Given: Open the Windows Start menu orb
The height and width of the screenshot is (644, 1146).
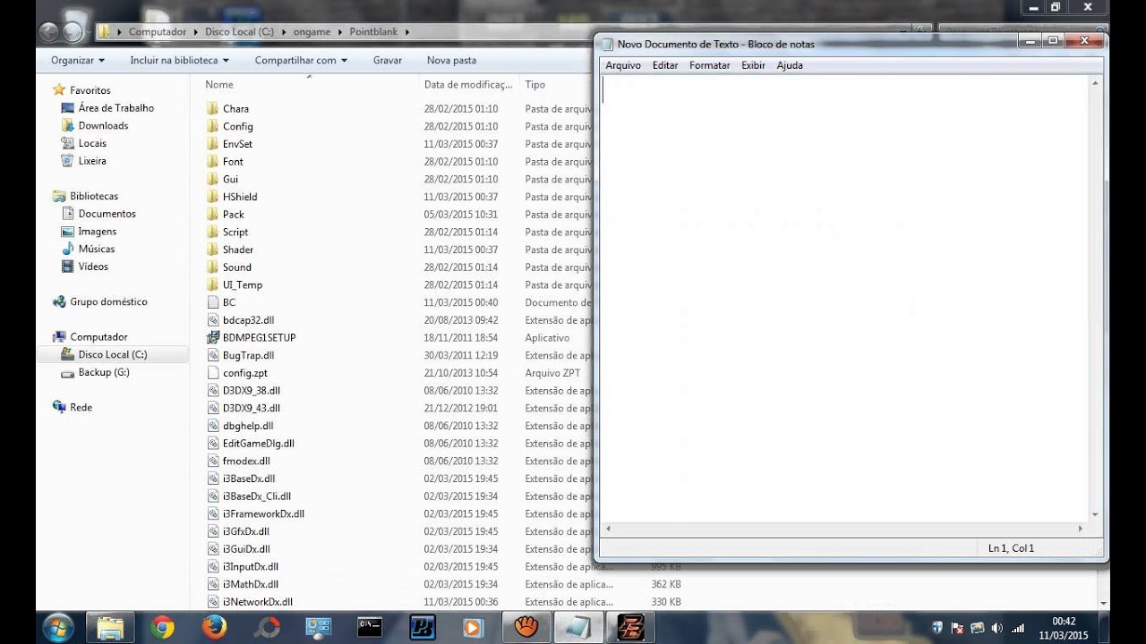Looking at the screenshot, I should coord(57,627).
